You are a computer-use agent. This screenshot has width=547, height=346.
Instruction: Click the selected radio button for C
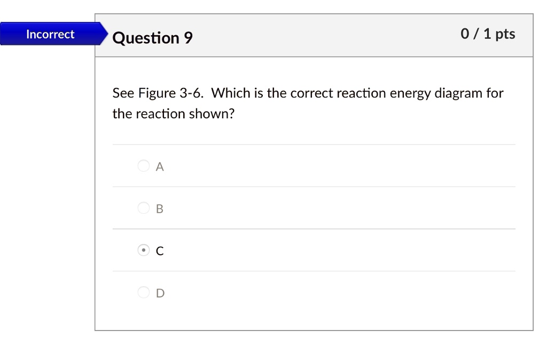coord(143,250)
